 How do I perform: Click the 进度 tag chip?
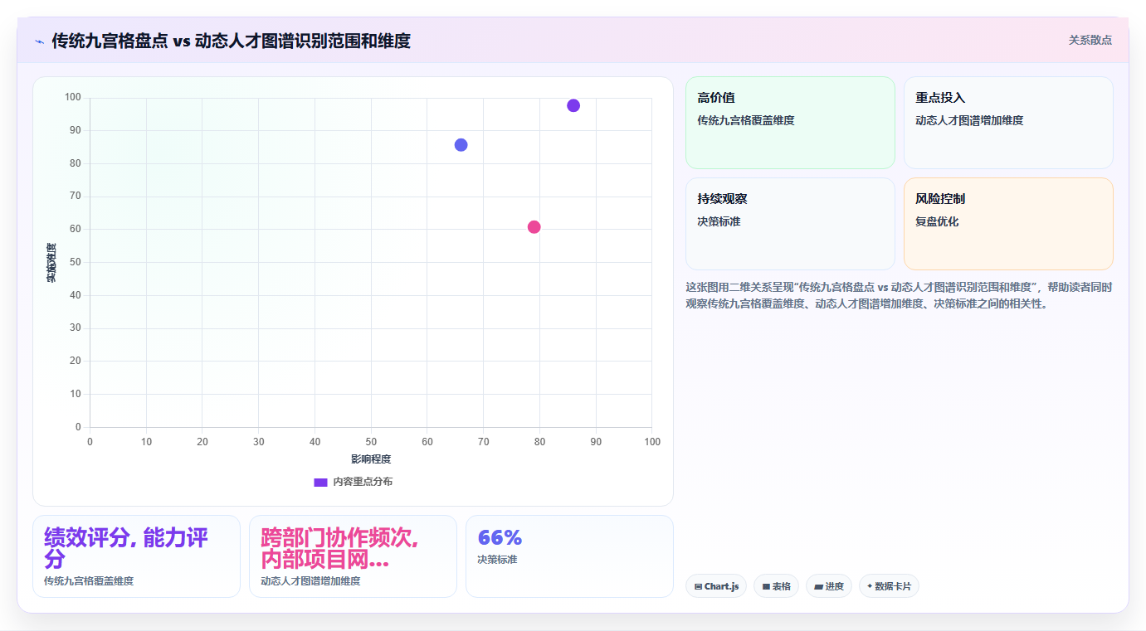(x=829, y=586)
